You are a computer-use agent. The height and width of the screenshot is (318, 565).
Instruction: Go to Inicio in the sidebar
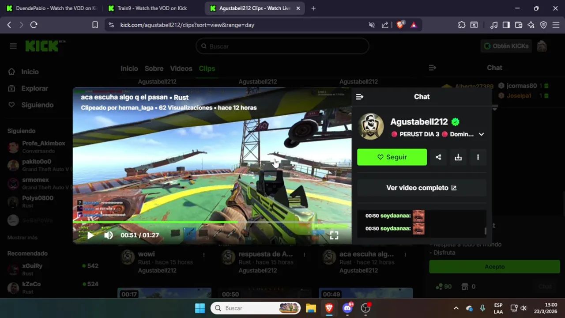point(30,72)
